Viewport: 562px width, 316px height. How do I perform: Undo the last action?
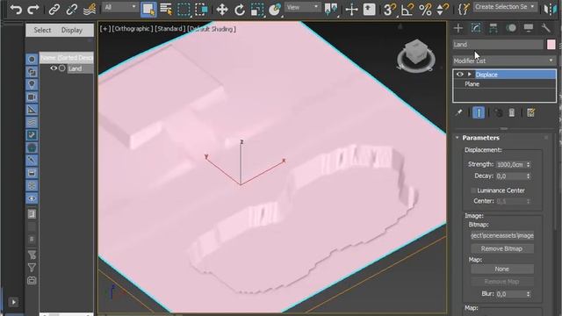point(16,9)
